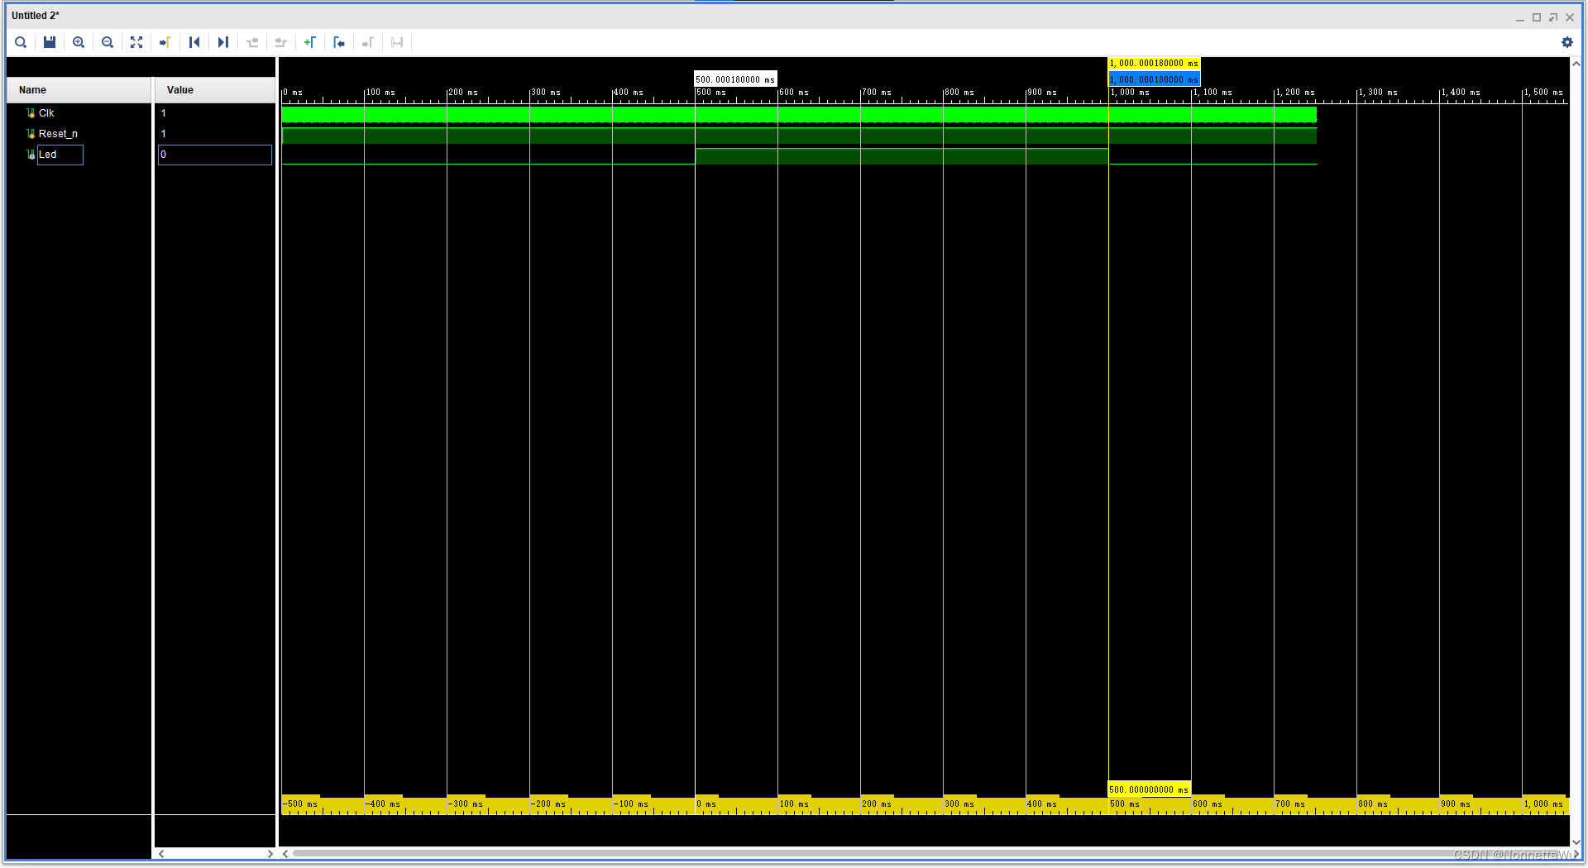Screen dimensions: 1588x868
Task: Close the Untitled 2 waveform window
Action: point(1570,17)
